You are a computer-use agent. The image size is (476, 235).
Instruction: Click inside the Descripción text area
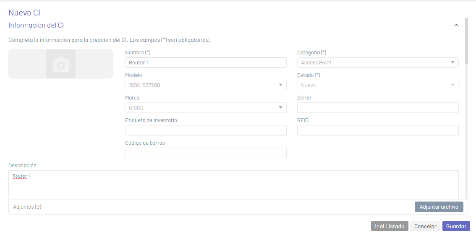coord(233,185)
